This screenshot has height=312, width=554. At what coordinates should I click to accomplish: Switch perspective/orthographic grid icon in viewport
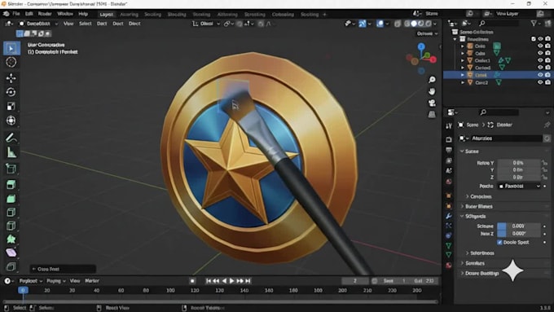coord(432,114)
